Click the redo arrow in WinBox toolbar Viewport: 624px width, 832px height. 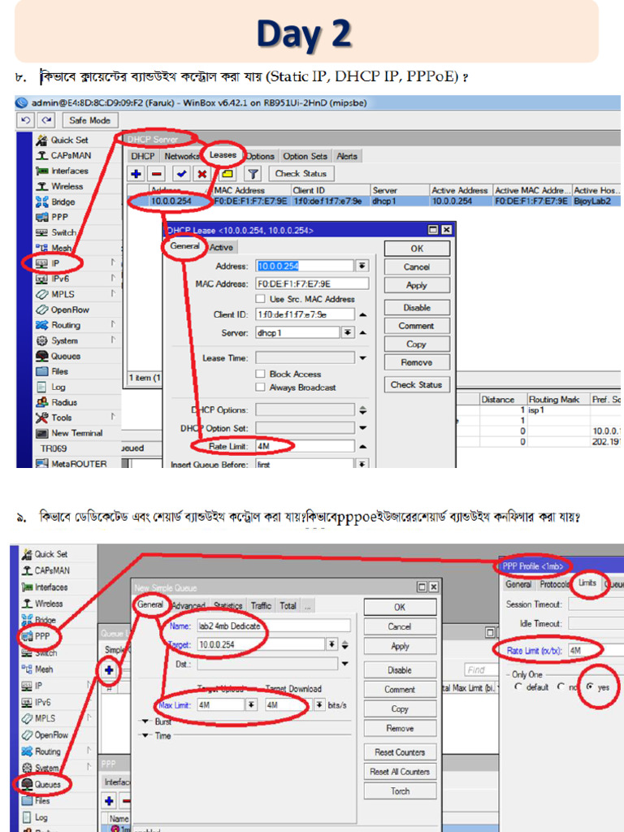pyautogui.click(x=47, y=120)
